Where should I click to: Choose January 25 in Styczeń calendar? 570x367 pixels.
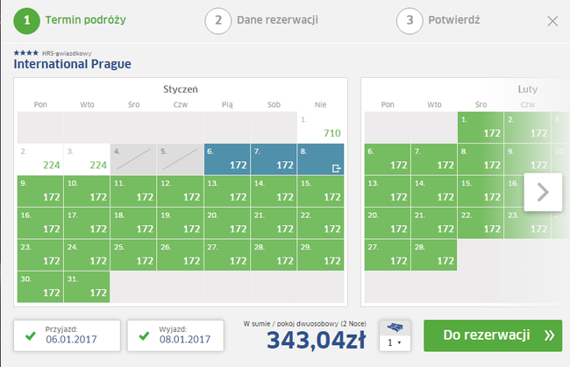pos(133,255)
